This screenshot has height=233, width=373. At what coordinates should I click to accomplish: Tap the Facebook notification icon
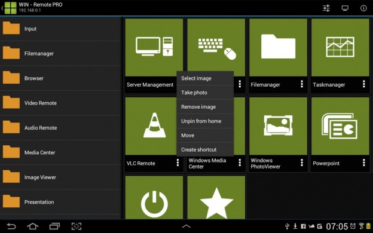pyautogui.click(x=303, y=226)
